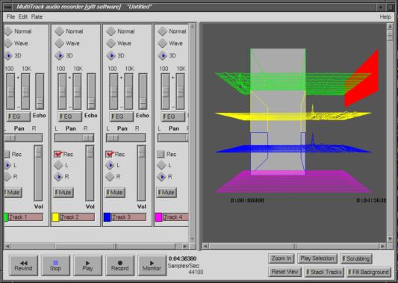
Task: Click the magenta Track 4 color swatch
Action: 158,217
